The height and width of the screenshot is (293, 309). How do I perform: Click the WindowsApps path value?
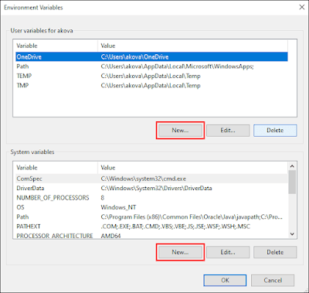(177, 66)
